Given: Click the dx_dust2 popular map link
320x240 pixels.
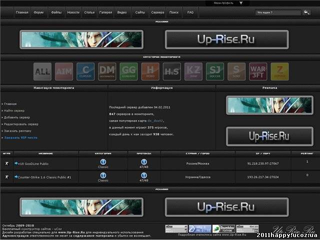Looking at the screenshot, I should 155,120.
